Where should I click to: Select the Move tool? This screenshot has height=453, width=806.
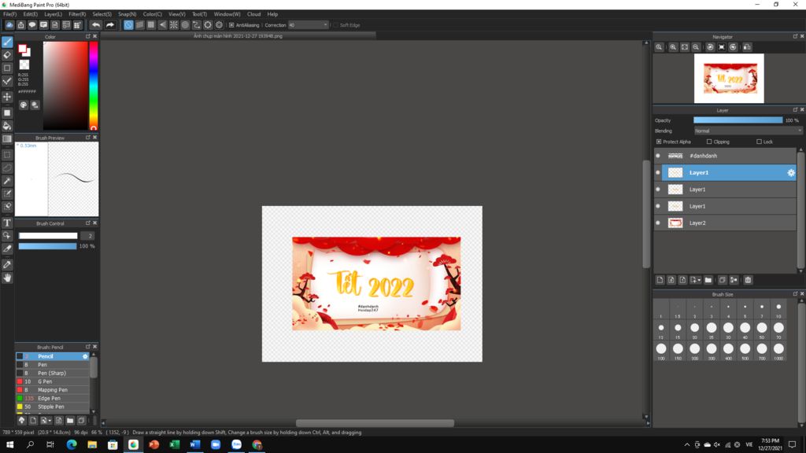7,97
